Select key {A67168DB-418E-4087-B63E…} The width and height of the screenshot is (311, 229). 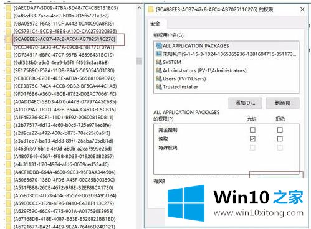click(x=64, y=219)
